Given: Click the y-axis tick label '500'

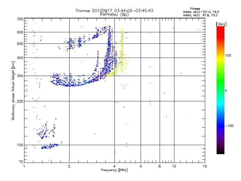Looking at the screenshot, I should click(x=20, y=44).
